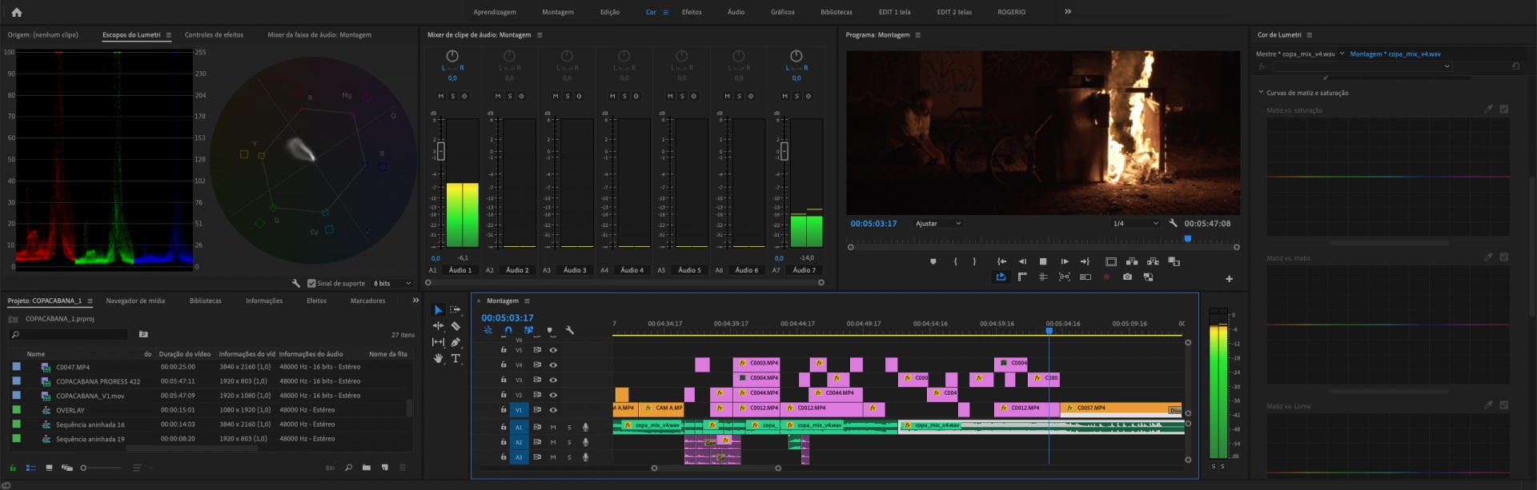Click the Export Frame camera icon
Image resolution: width=1537 pixels, height=490 pixels.
coord(1127,277)
